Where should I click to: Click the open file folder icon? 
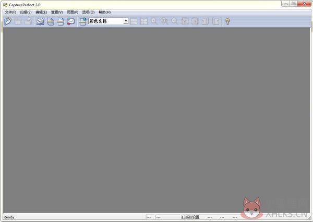tap(8, 21)
